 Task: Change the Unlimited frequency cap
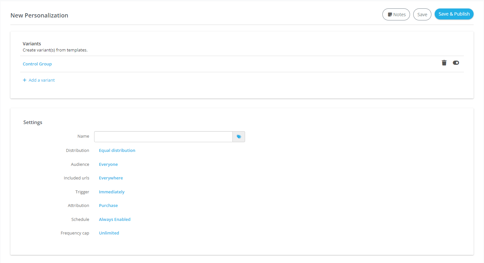click(x=109, y=233)
